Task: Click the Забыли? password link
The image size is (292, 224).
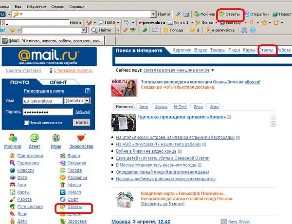Action: click(83, 112)
